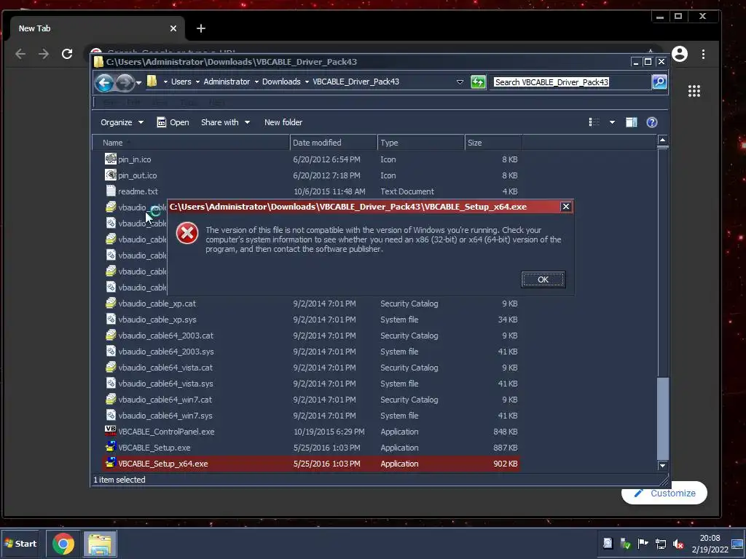
Task: Click OK in the error dialog
Action: pos(543,279)
